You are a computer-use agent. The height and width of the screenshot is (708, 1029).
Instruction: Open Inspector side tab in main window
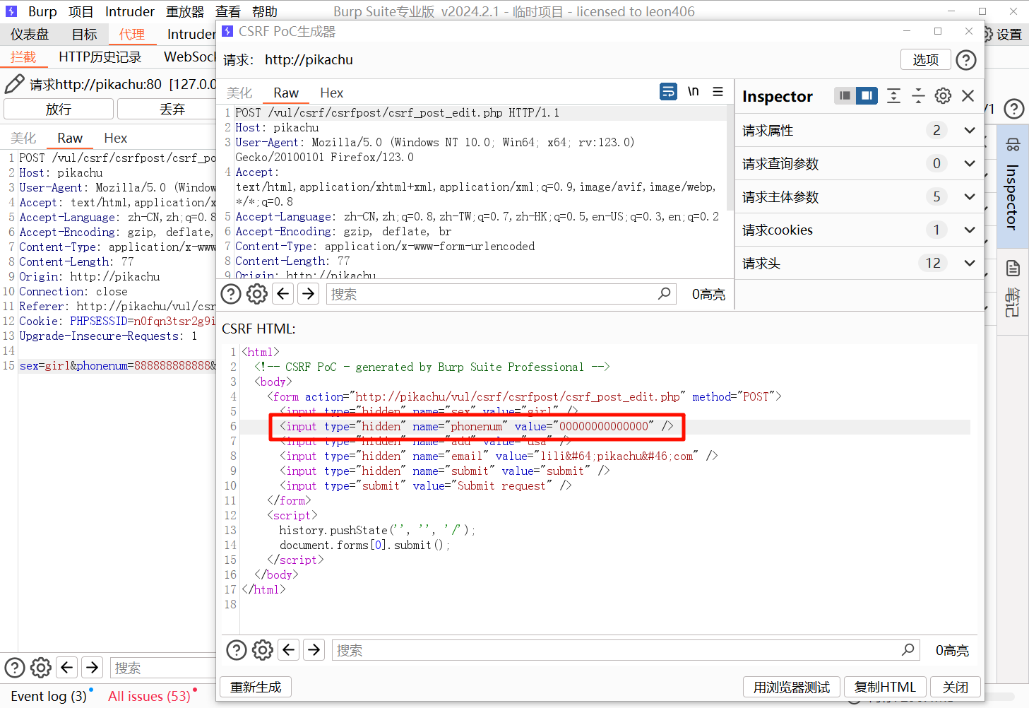1013,187
